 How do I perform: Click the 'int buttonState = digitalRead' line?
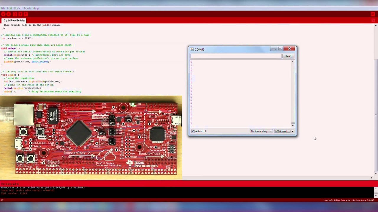[33, 81]
